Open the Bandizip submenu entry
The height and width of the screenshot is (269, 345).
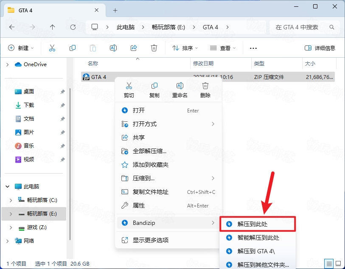[168, 223]
